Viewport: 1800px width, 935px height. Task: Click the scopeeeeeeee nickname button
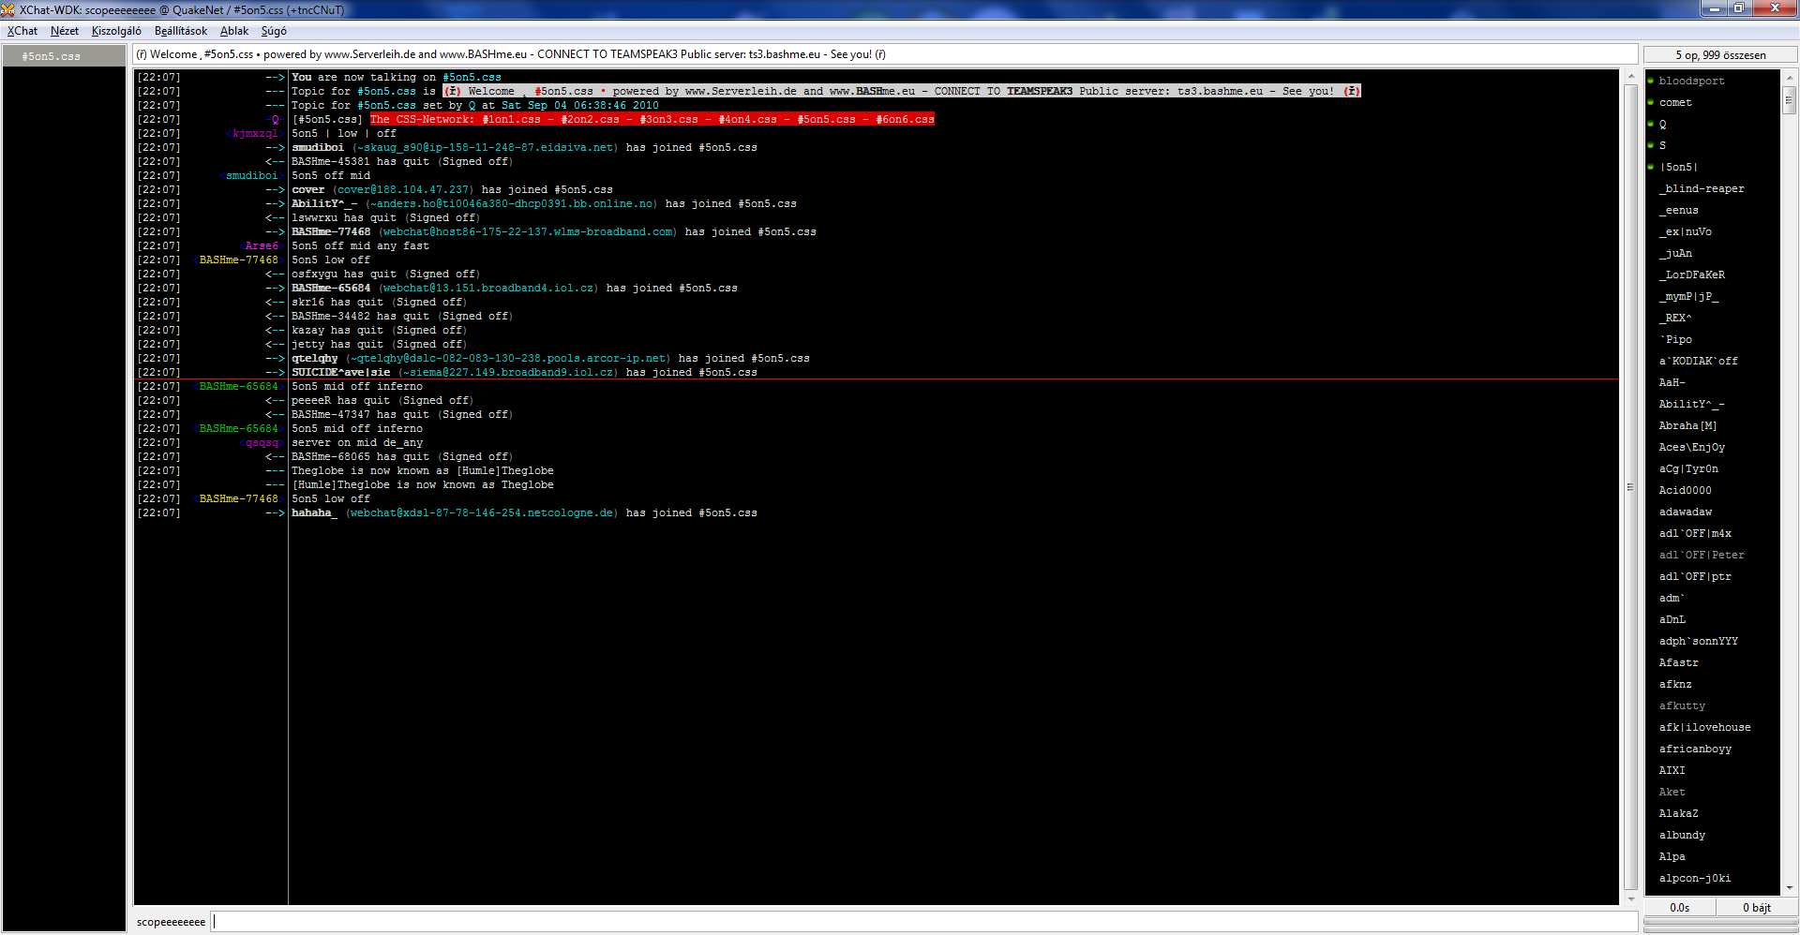pyautogui.click(x=171, y=922)
